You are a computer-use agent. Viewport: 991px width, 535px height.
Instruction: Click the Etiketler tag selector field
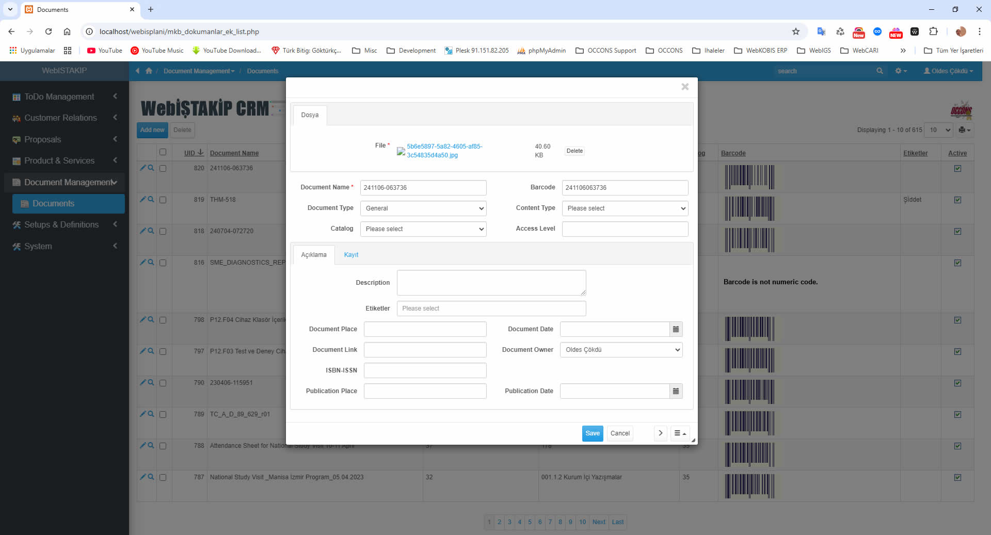click(491, 309)
